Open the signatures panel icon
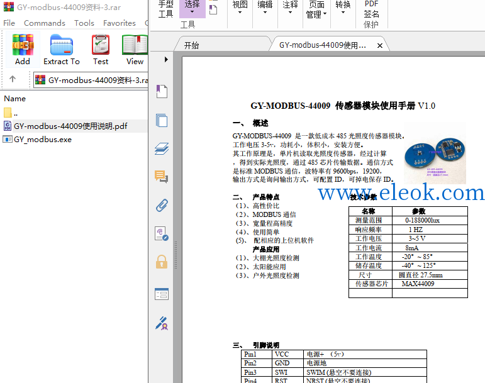Viewport: 485px width, 383px height. (162, 234)
